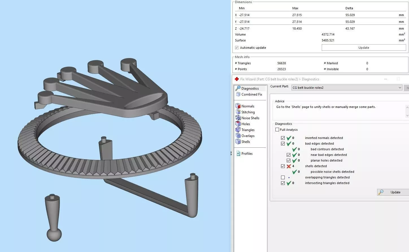Open the Profiles page

click(247, 154)
